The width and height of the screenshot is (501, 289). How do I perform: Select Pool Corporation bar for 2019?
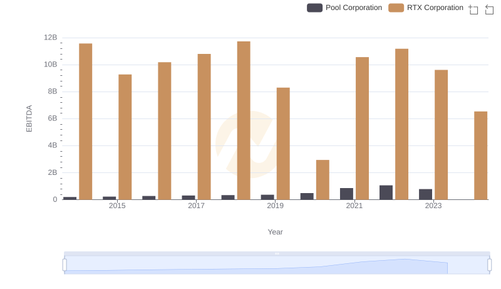point(267,197)
